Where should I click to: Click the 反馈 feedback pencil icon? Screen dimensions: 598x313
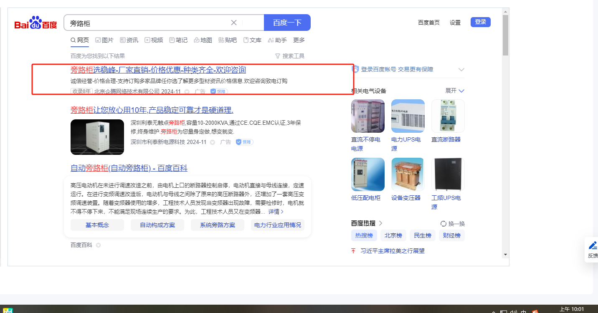tap(593, 245)
